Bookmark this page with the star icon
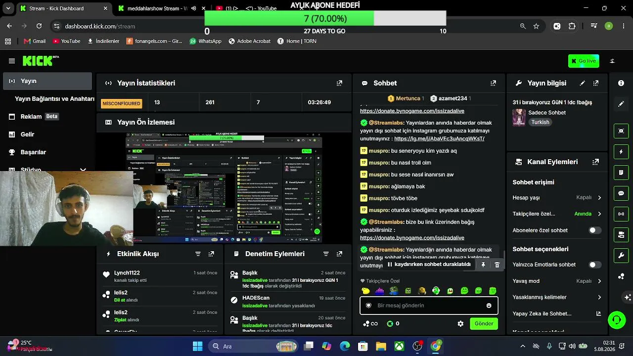The image size is (633, 356). (536, 26)
